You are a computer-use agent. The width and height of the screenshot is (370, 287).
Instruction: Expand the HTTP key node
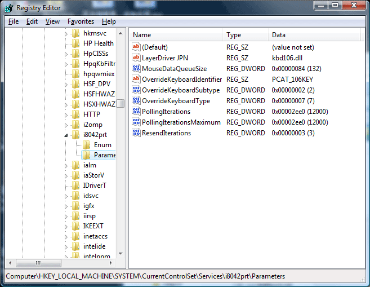click(66, 114)
